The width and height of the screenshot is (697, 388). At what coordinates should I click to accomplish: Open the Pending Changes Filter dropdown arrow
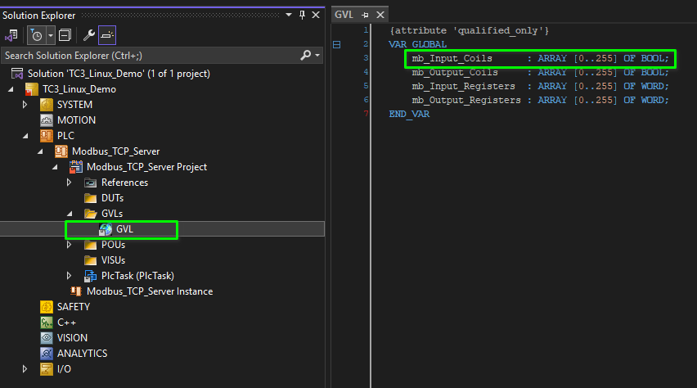pos(51,35)
